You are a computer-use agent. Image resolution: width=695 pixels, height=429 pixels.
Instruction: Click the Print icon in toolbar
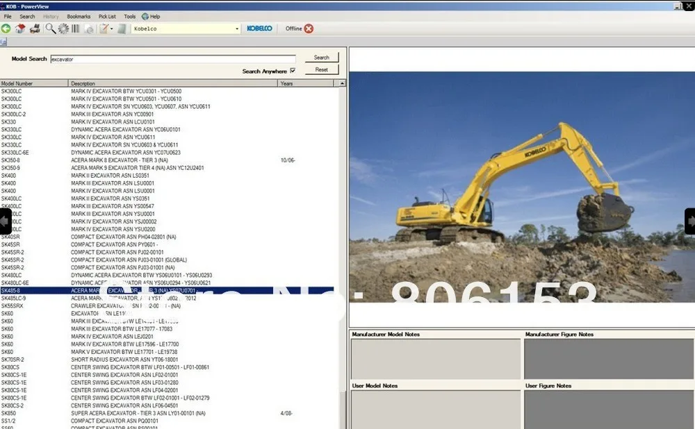[35, 28]
